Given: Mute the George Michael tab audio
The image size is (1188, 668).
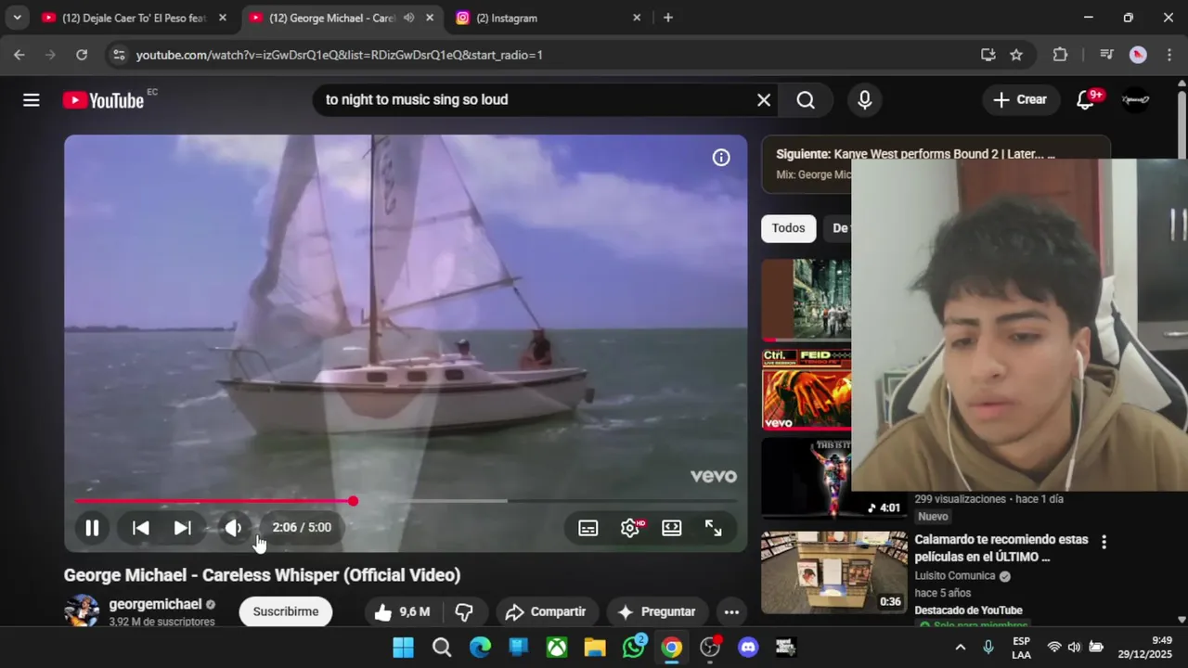Looking at the screenshot, I should click(x=408, y=18).
